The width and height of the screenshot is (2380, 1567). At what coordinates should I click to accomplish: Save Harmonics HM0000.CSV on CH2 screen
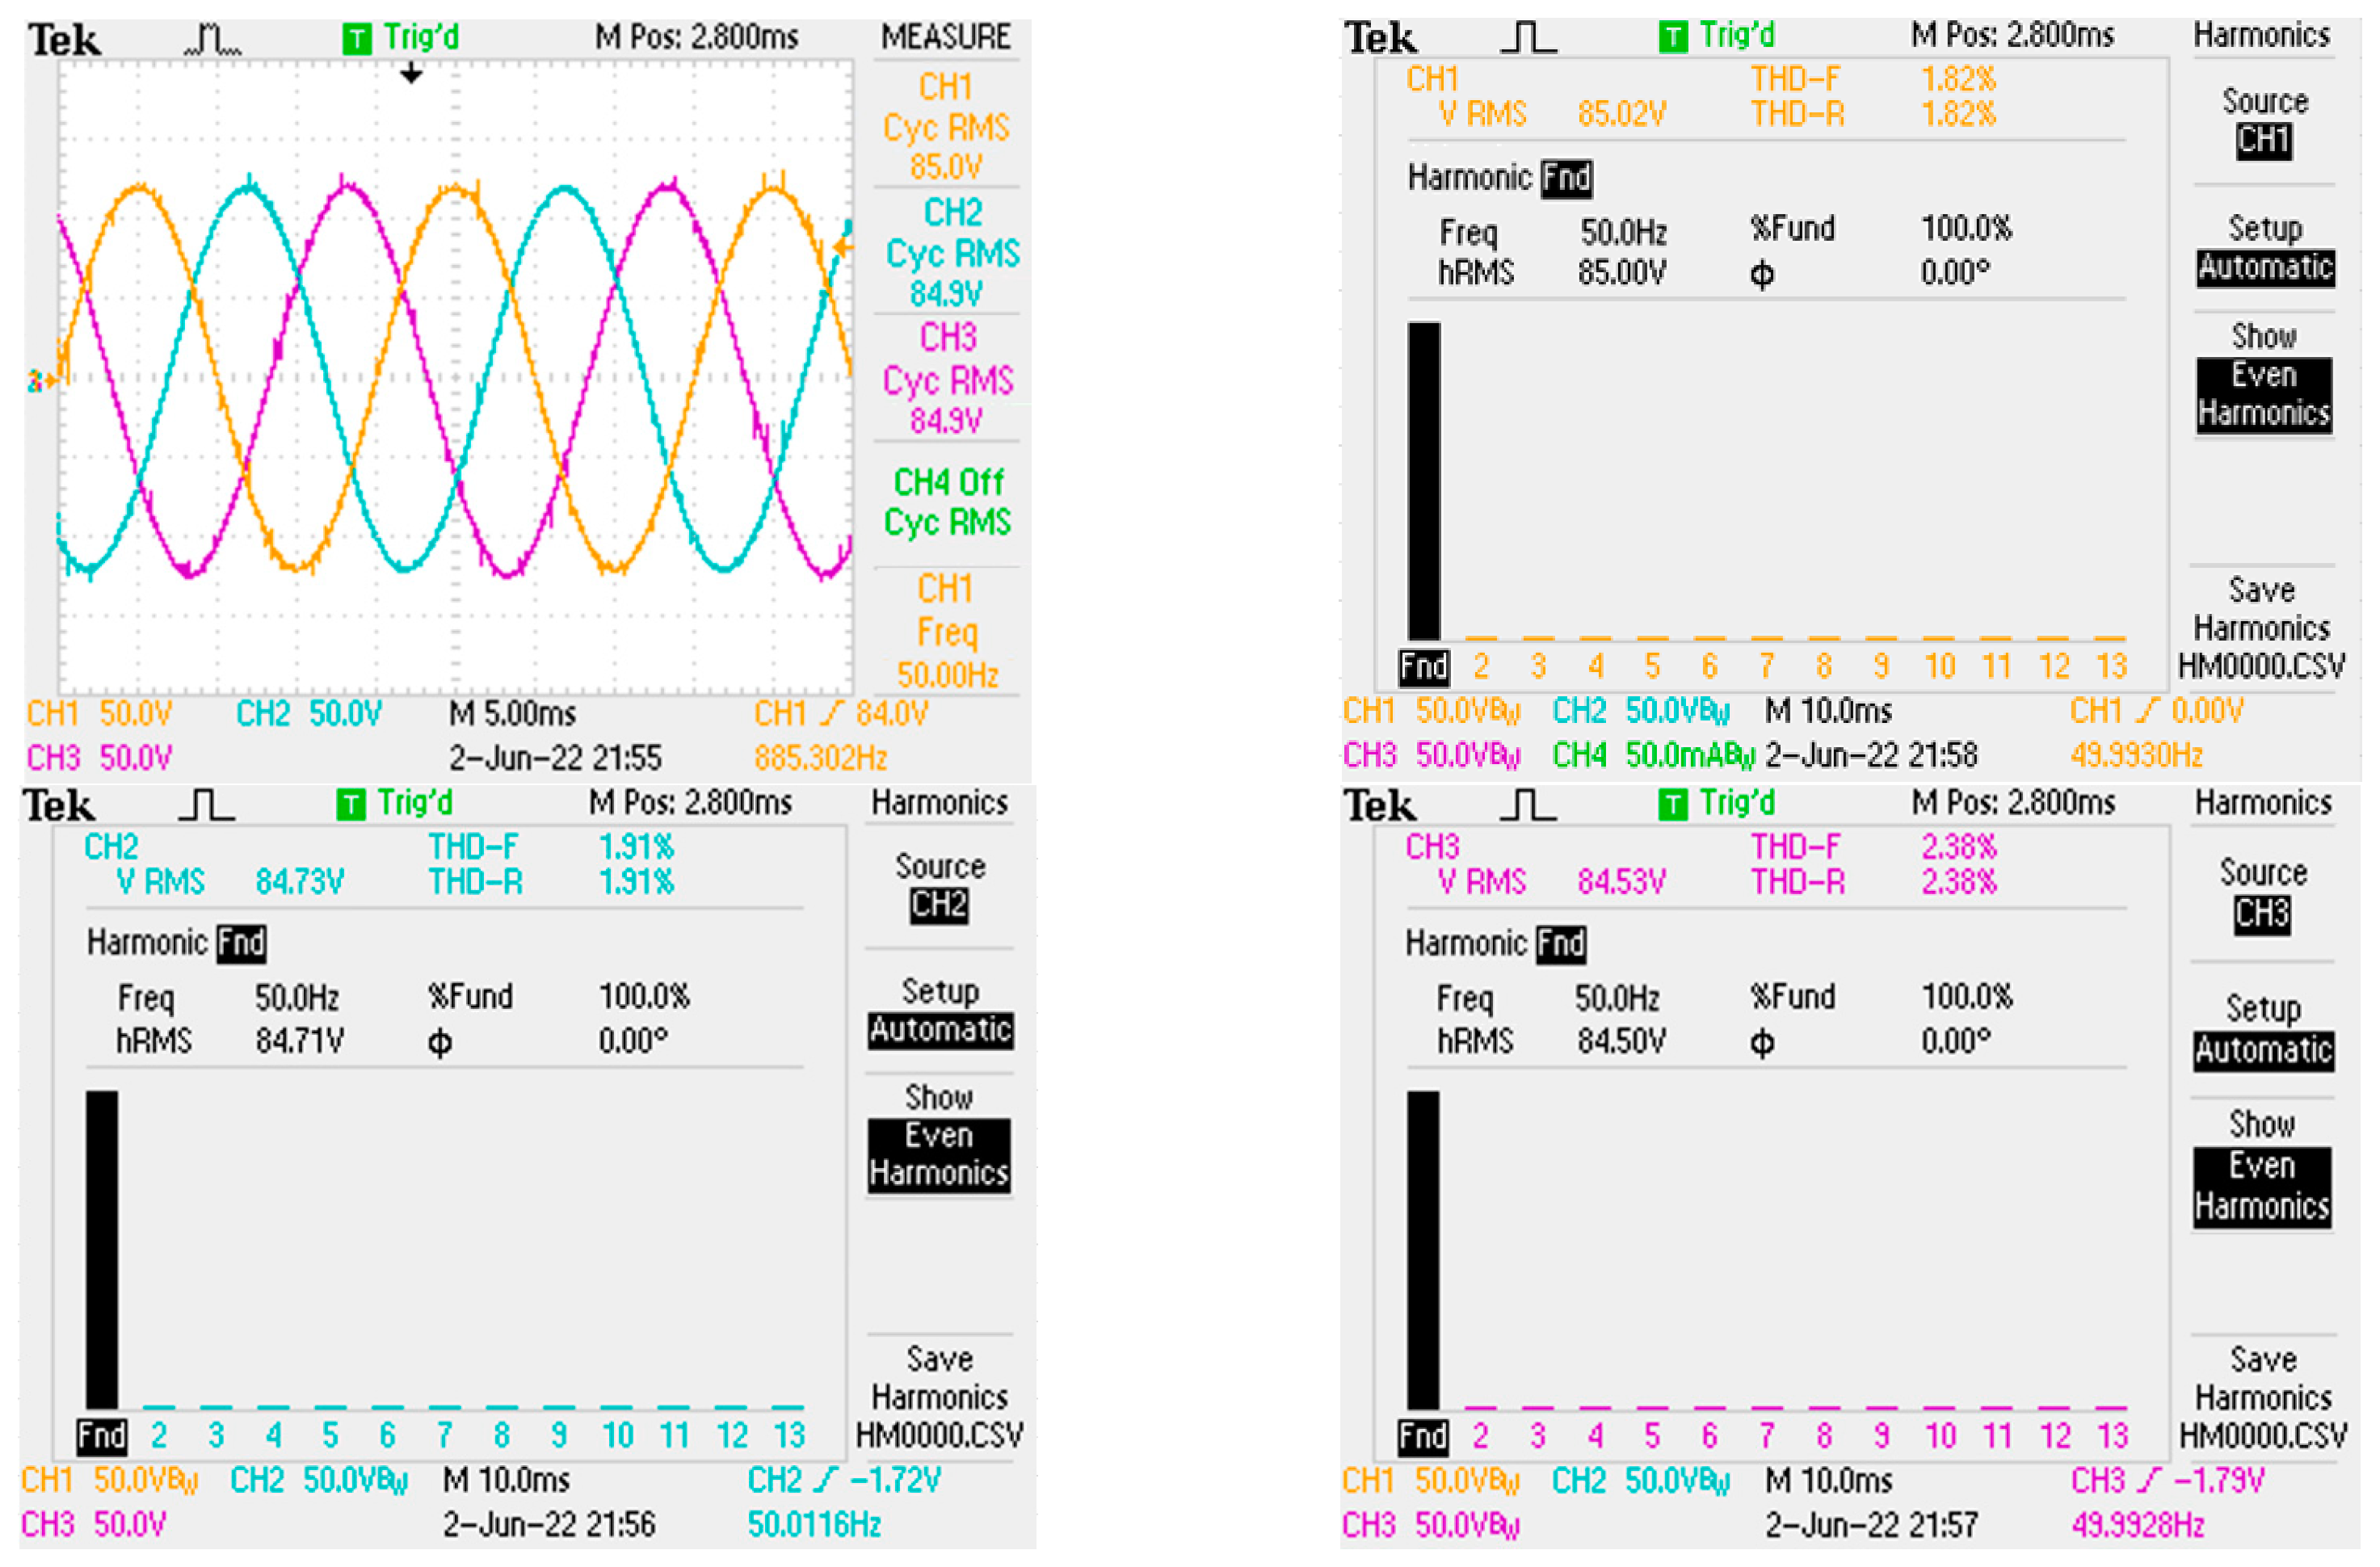tap(939, 1397)
